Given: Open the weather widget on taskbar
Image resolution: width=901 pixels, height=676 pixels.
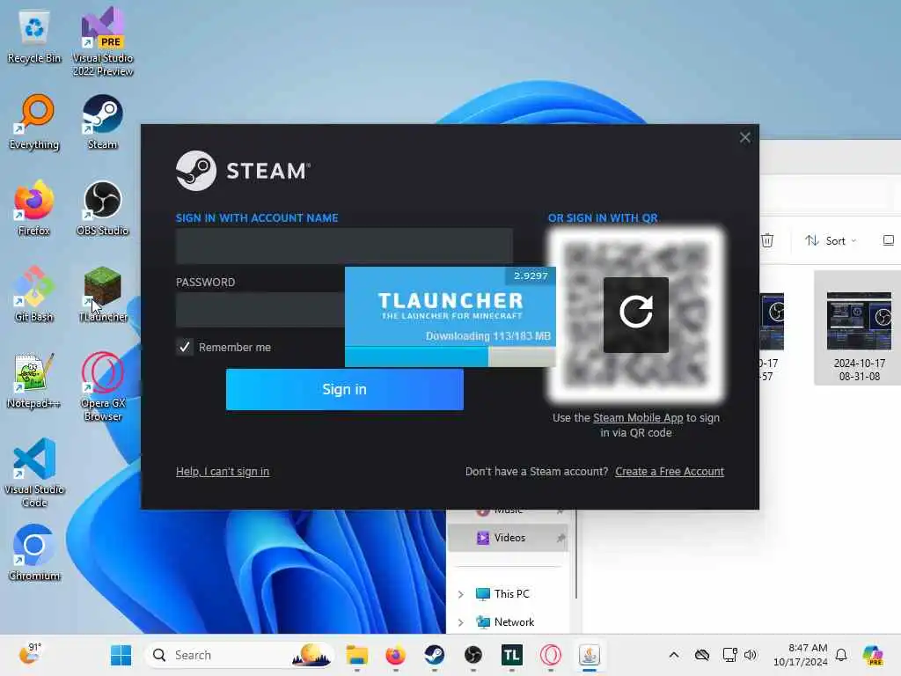Looking at the screenshot, I should click(x=30, y=654).
